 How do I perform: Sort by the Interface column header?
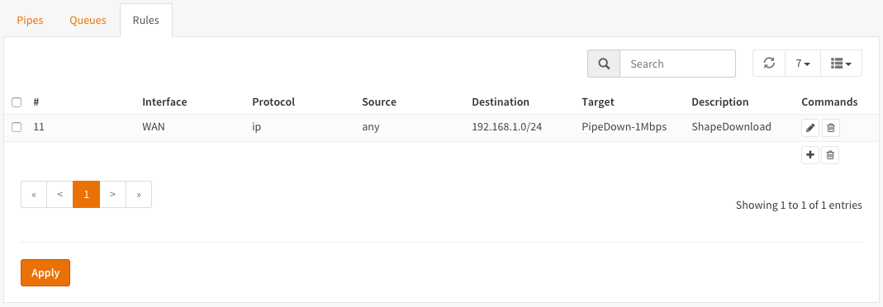164,102
